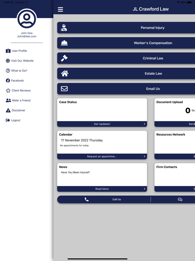
Task: Click the people icon for referral
Action: pos(8,100)
